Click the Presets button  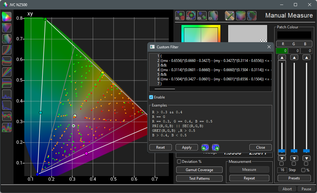294,178
